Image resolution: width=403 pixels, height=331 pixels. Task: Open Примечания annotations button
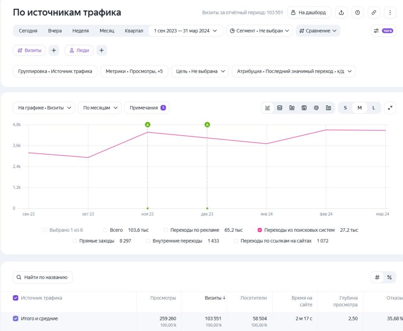tap(147, 108)
